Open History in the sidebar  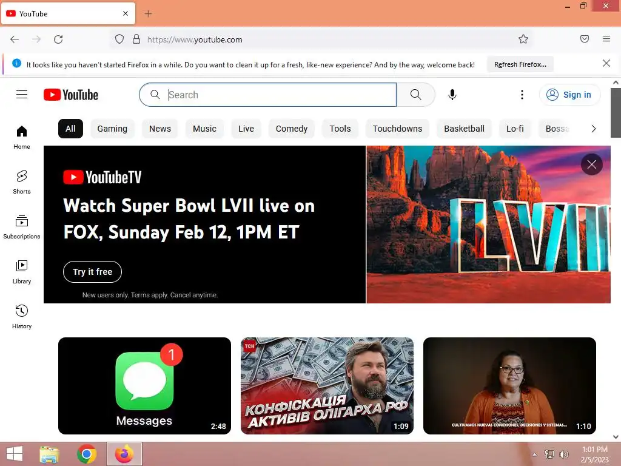coord(22,317)
